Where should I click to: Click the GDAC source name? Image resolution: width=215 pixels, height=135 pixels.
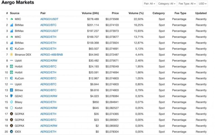click(x=19, y=96)
